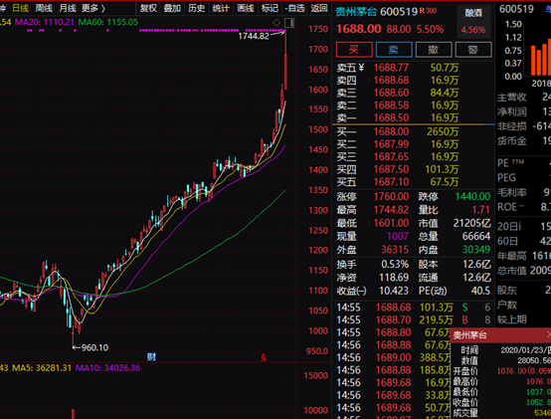Image resolution: width=551 pixels, height=419 pixels.
Task: Click the current price 1688.00
Action: tap(358, 29)
